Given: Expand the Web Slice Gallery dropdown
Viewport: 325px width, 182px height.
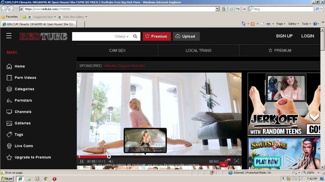Looking at the screenshot, I should coord(86,17).
